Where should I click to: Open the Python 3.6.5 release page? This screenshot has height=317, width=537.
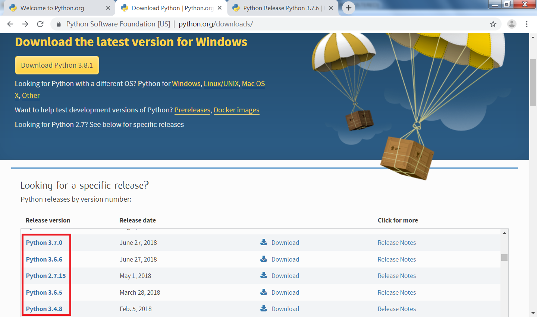tap(44, 292)
